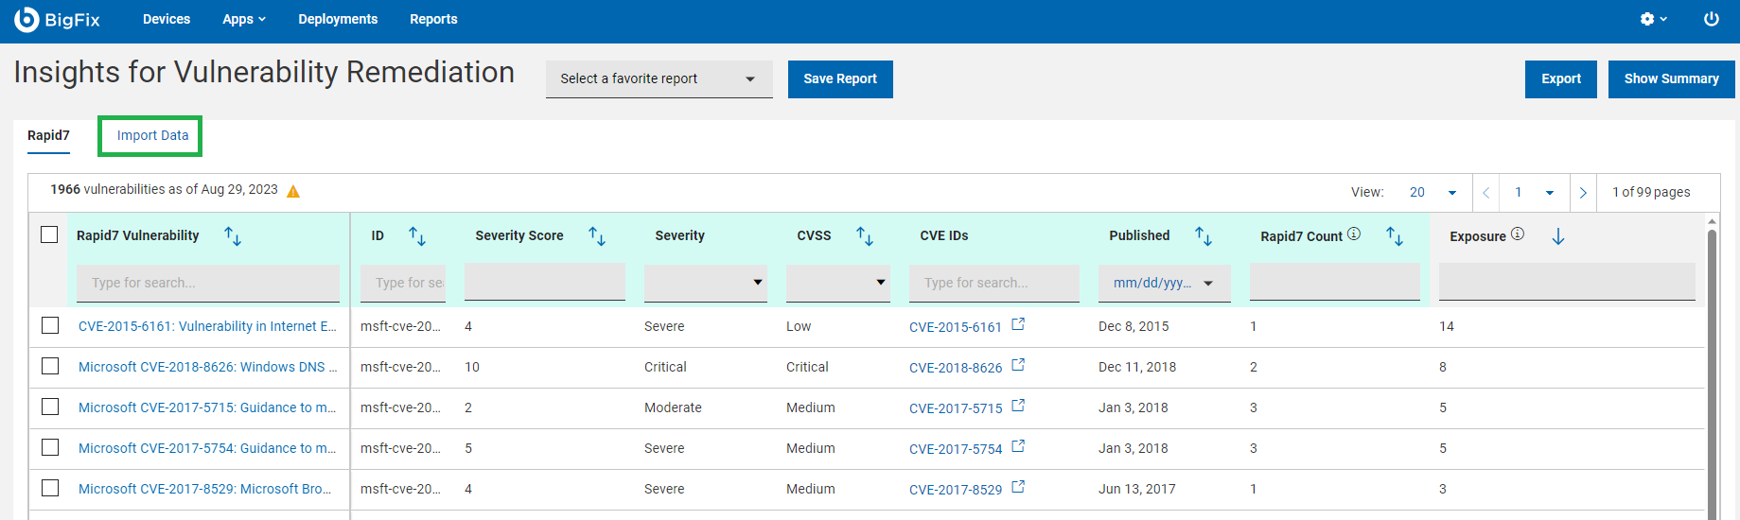1740x520 pixels.
Task: Sort by Severity Score column
Action: pos(597,236)
